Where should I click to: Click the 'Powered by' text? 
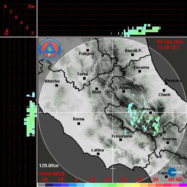tap(177, 166)
